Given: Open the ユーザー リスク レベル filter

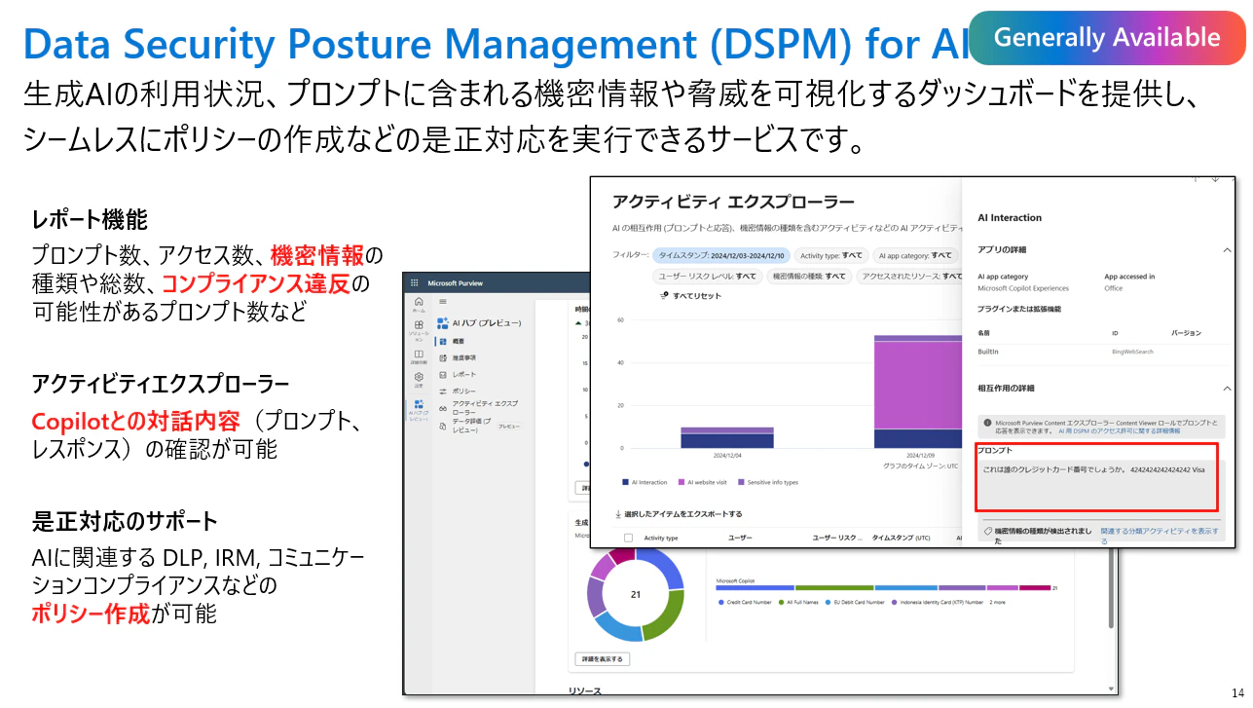Looking at the screenshot, I should click(x=707, y=277).
